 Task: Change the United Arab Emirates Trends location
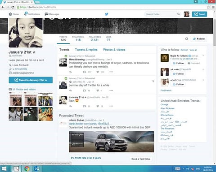click(164, 104)
